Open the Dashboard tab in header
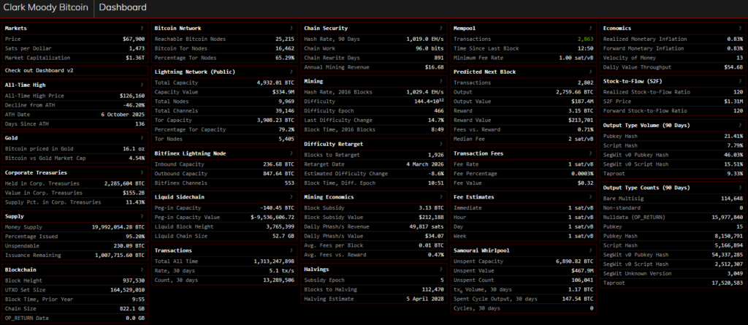 point(121,9)
